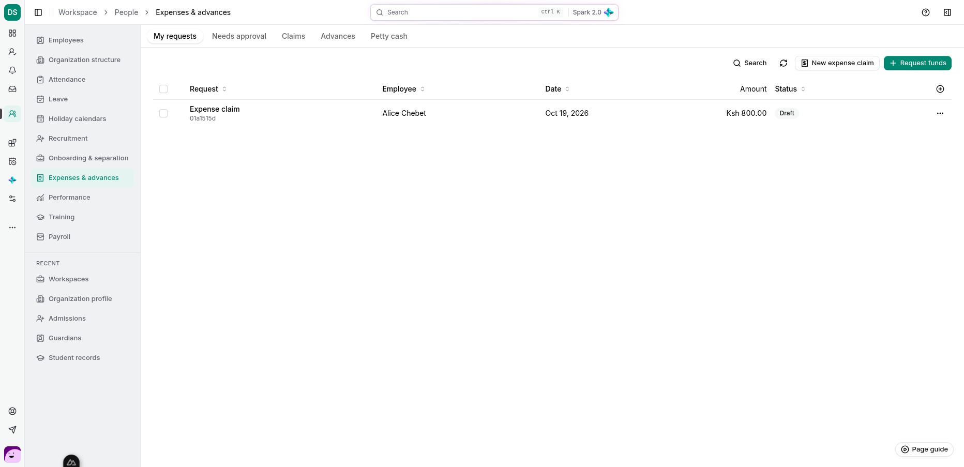Go to Workspace breadcrumb
The image size is (964, 467).
tap(78, 12)
